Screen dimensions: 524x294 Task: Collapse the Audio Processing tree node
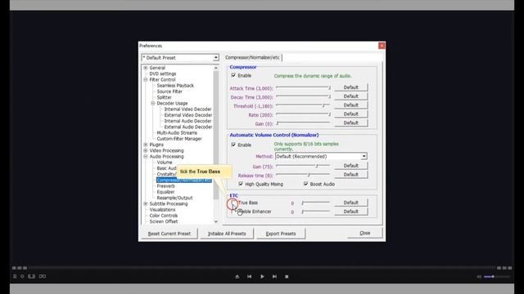coord(146,156)
